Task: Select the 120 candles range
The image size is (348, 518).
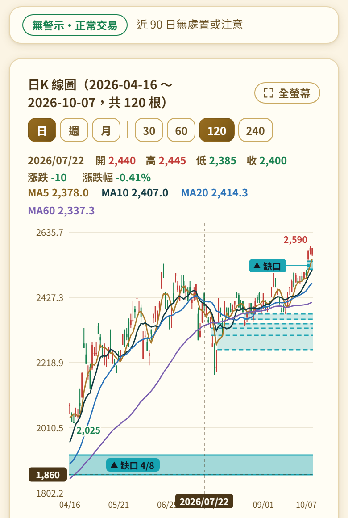Action: point(216,130)
